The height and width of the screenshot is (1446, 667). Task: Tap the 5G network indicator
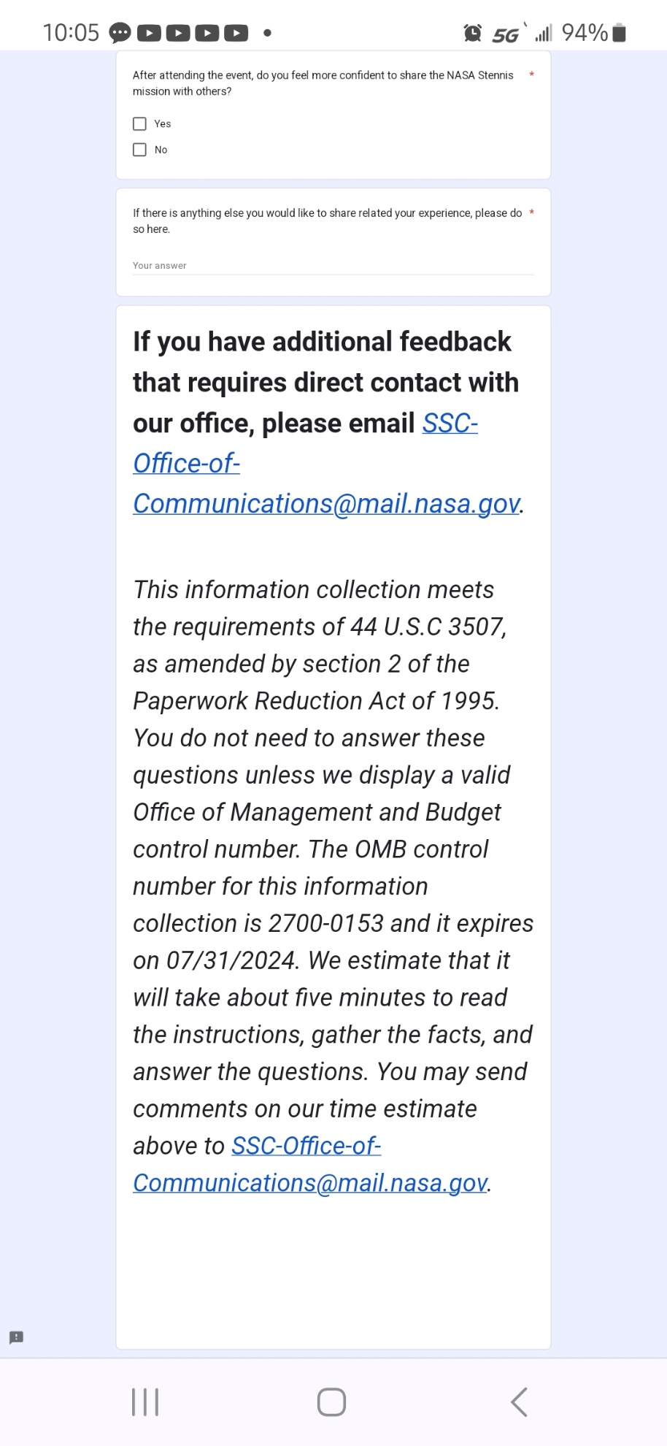[505, 34]
